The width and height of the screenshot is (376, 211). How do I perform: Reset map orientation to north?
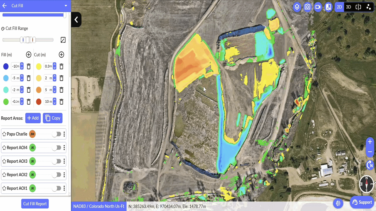pyautogui.click(x=370, y=165)
